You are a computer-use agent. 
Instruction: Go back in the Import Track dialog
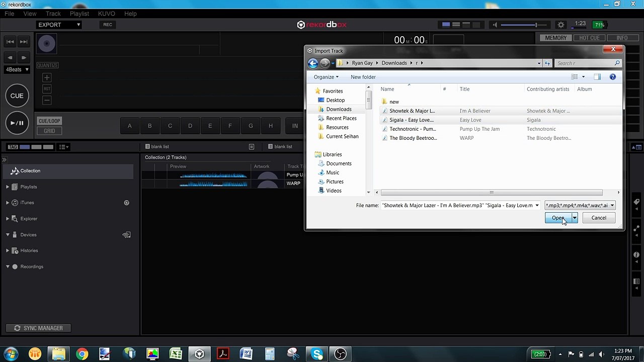click(313, 63)
